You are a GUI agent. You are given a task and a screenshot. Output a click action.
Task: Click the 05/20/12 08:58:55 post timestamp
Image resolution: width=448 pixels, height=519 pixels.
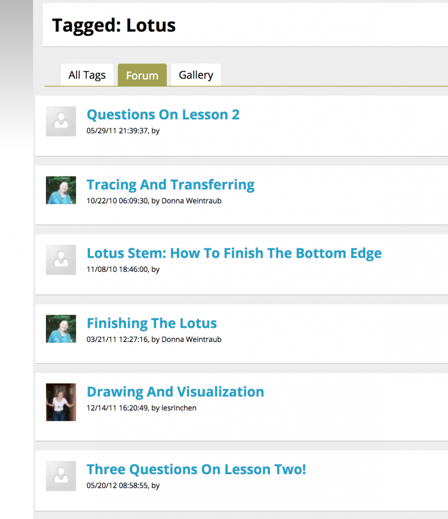[x=116, y=485]
